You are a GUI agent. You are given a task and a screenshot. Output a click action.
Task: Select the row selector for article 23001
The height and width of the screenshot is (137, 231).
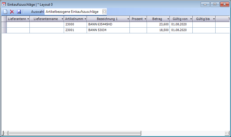[x=4, y=30]
